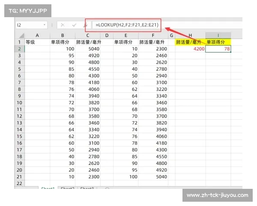Click cell C5 with value 4550
The width and height of the screenshot is (257, 206).
[88, 69]
